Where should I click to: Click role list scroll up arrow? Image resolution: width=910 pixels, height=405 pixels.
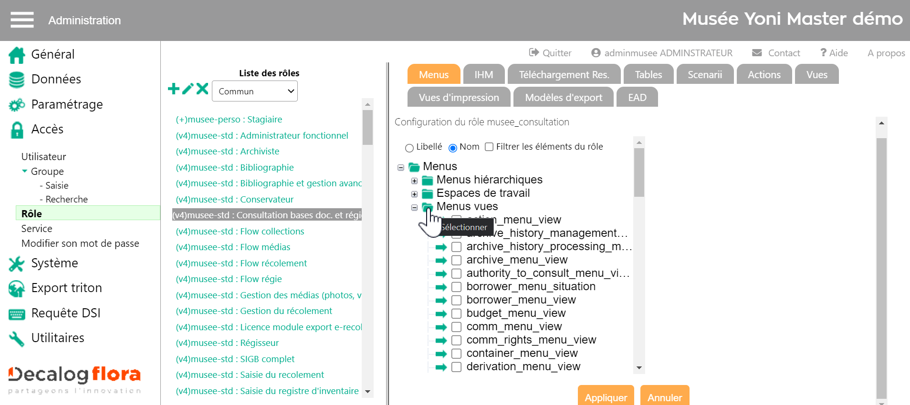pos(367,104)
